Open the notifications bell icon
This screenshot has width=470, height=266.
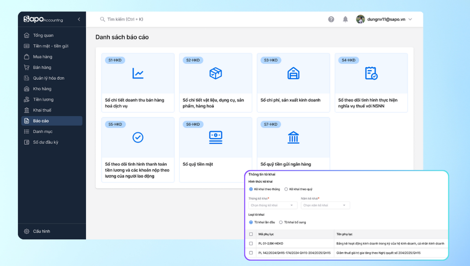(x=345, y=19)
